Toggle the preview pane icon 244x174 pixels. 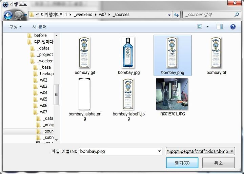[x=220, y=27]
